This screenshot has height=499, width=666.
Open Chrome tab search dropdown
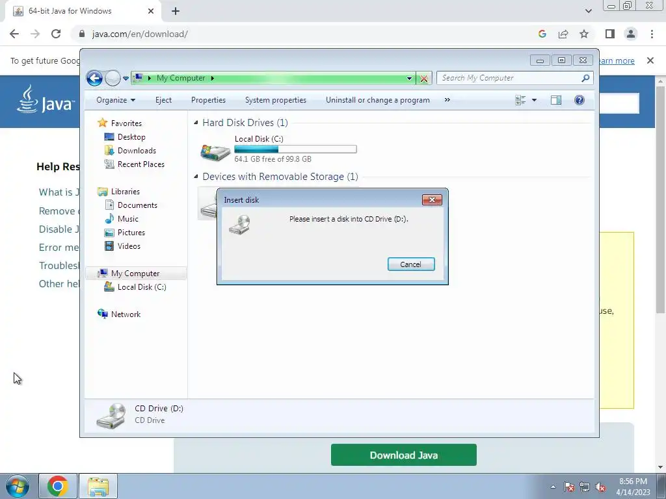pos(588,11)
